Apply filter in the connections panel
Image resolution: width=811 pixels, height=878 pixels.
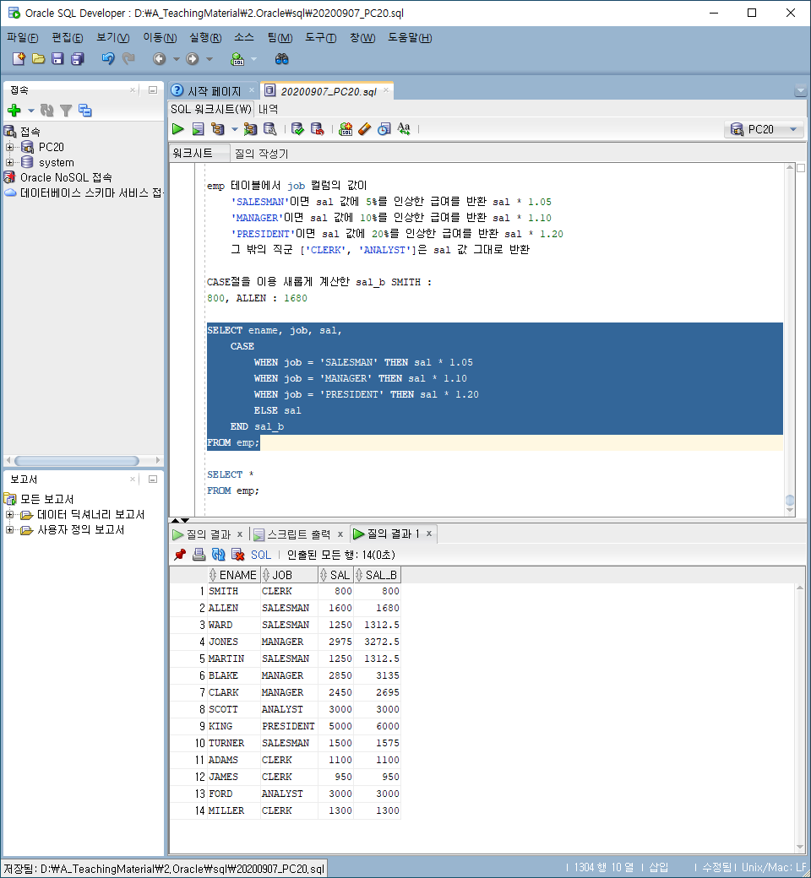(66, 111)
